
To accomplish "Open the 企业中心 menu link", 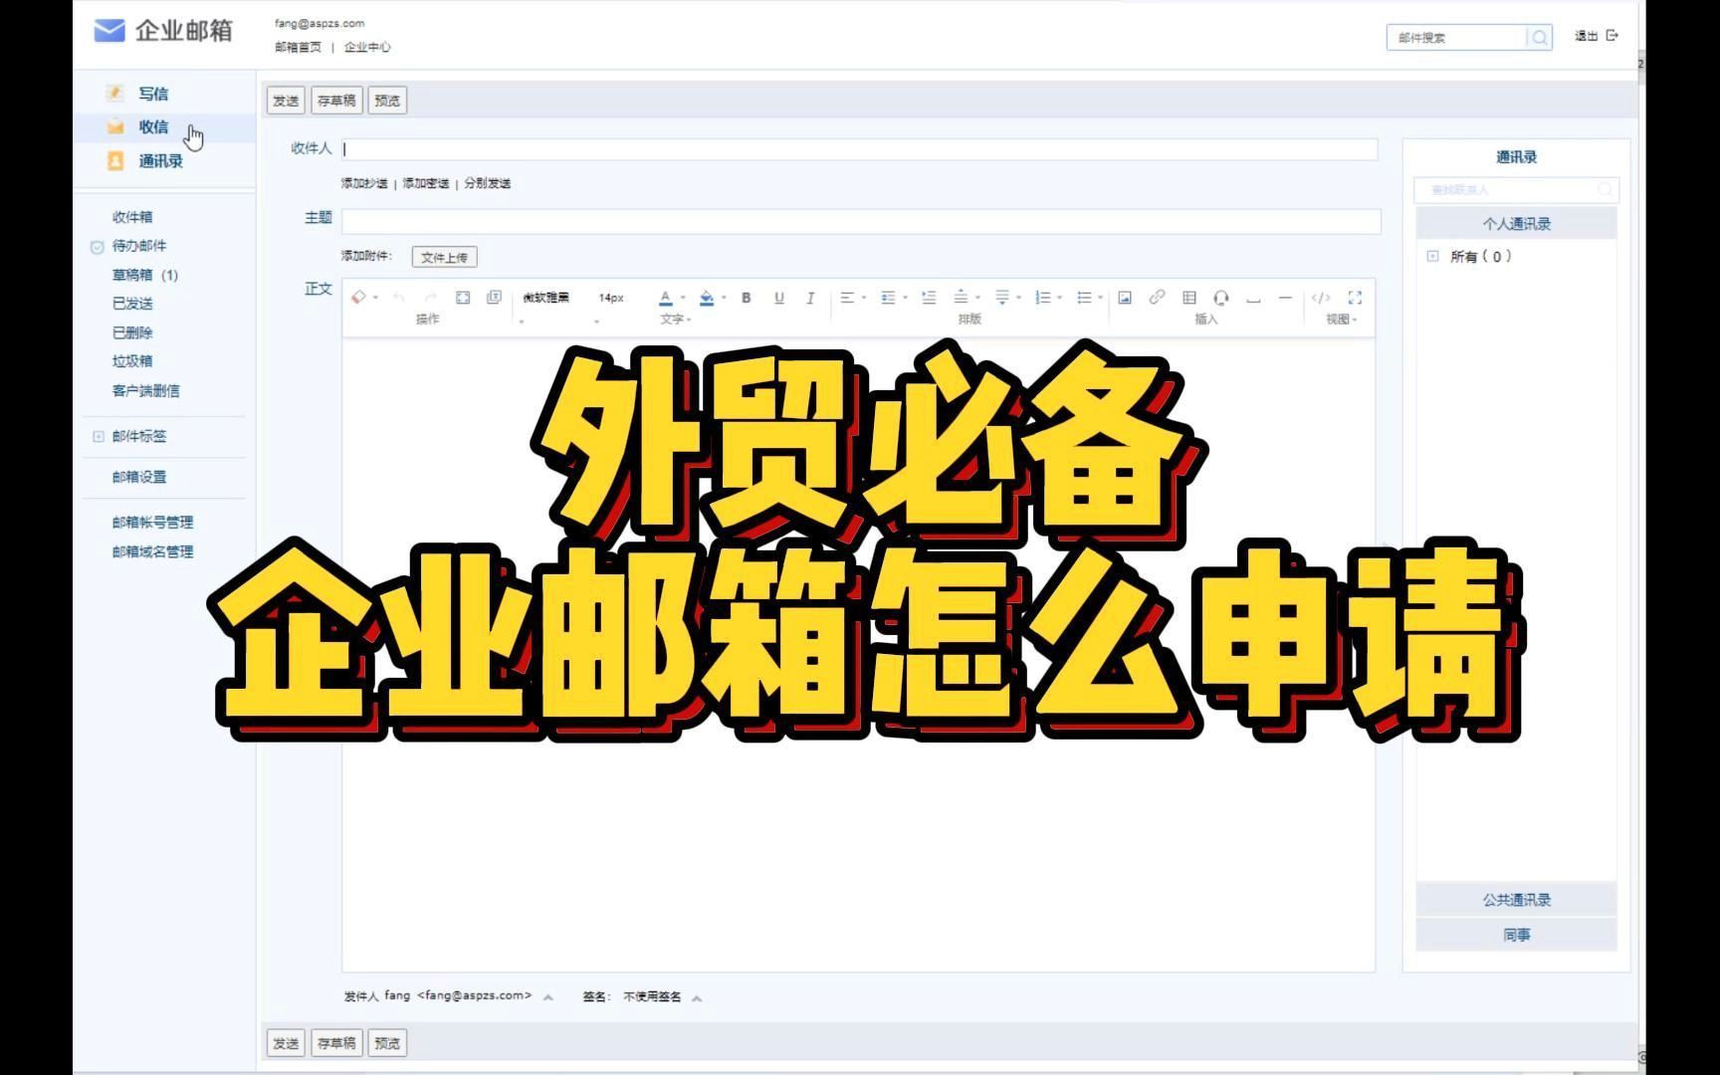I will click(367, 46).
